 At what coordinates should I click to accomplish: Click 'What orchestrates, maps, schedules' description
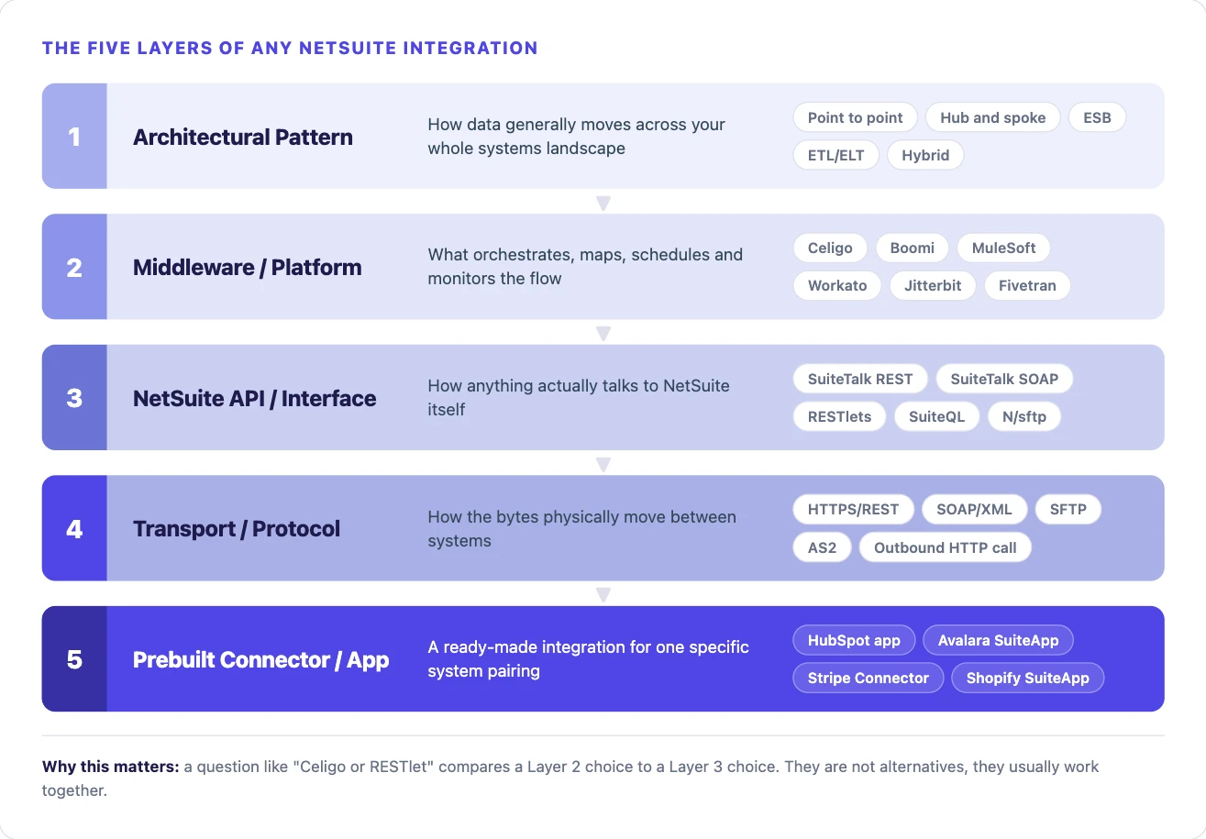(x=585, y=267)
